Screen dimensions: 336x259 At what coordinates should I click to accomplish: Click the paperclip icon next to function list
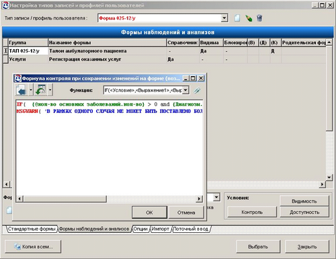197,90
